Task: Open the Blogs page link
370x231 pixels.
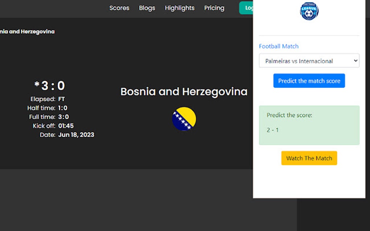Action: click(x=147, y=8)
